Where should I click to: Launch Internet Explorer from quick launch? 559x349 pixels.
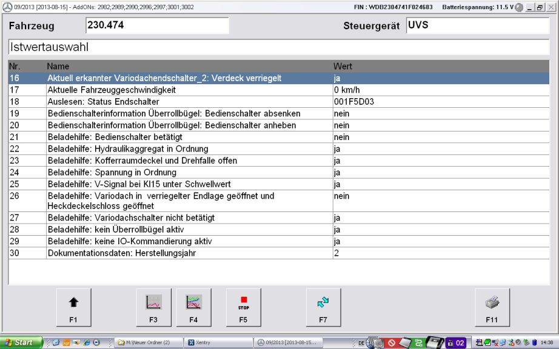87,342
